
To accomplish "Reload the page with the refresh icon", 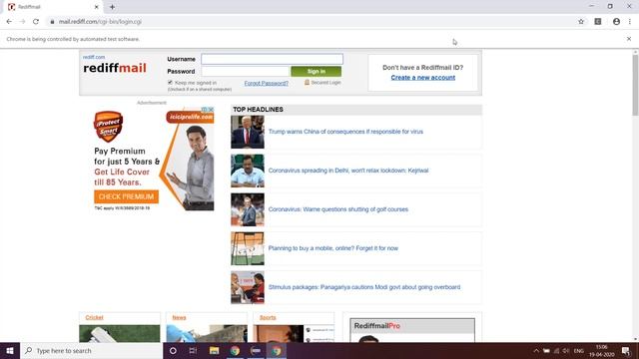I will click(x=36, y=22).
